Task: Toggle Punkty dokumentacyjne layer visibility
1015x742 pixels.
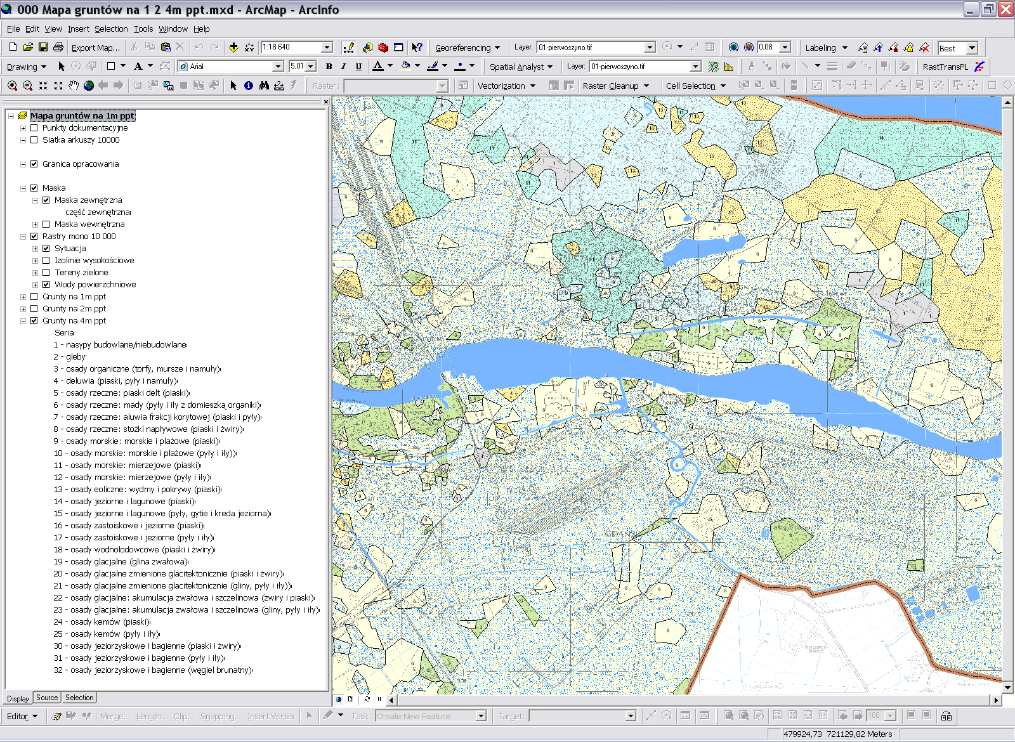Action: 34,128
